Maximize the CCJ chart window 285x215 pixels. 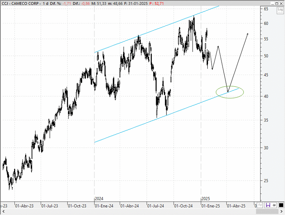(x=276, y=3)
